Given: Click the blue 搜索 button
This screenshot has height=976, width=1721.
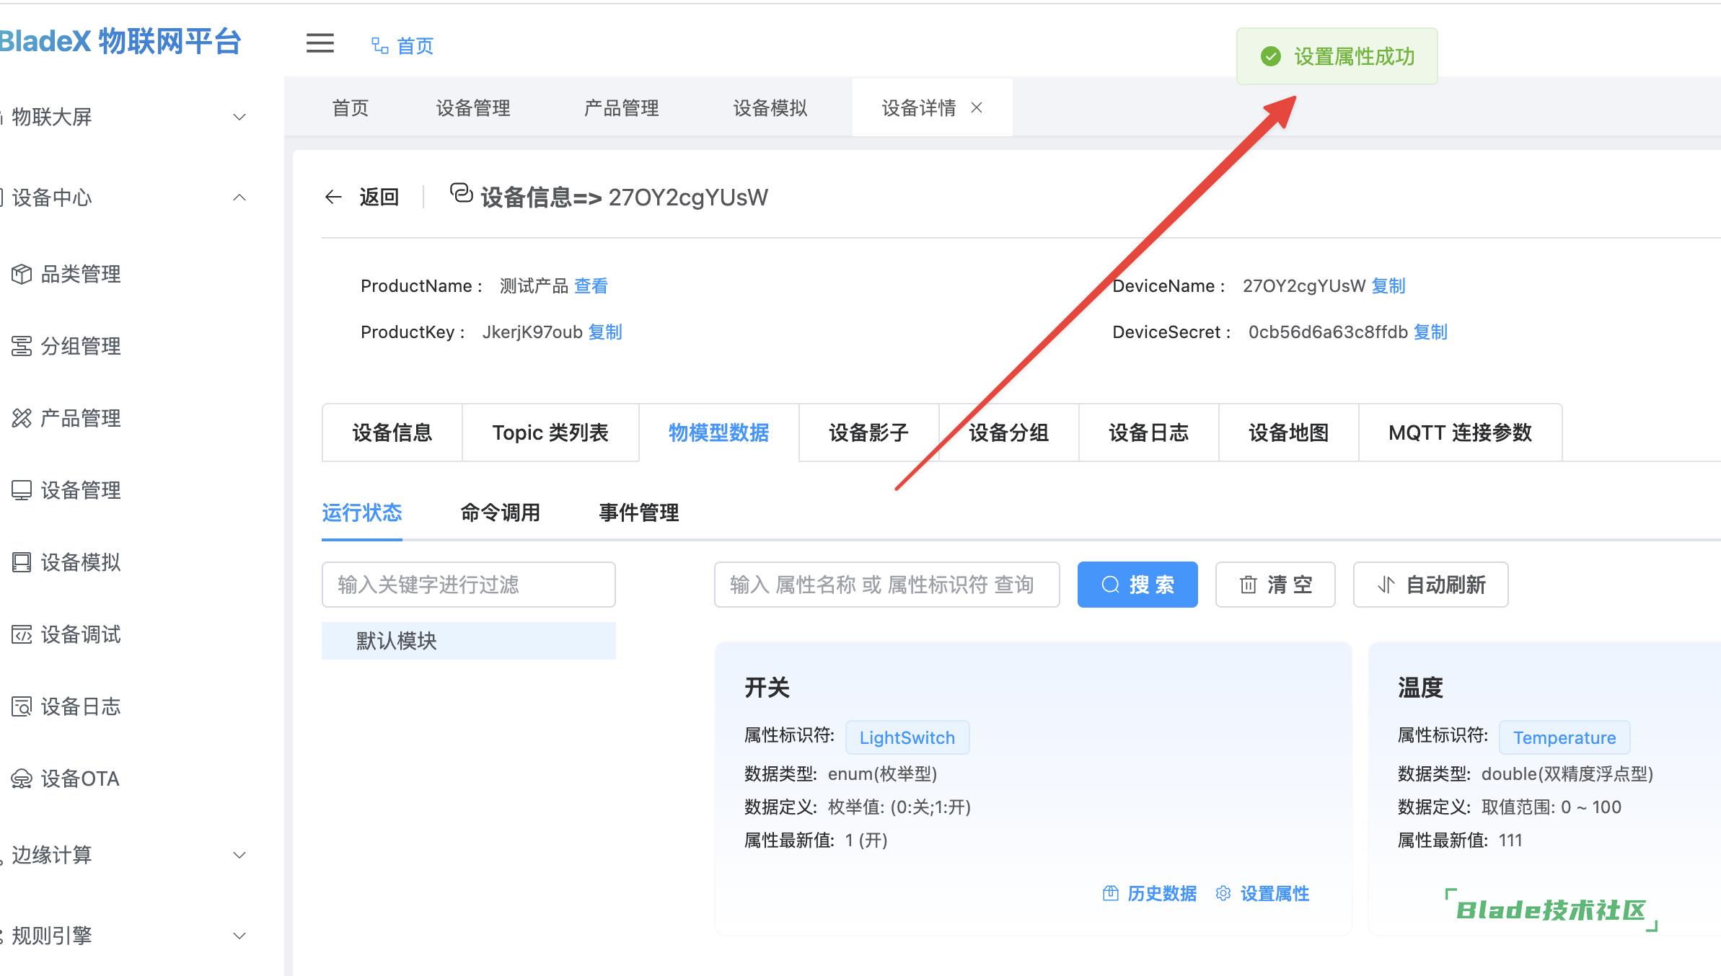Looking at the screenshot, I should point(1137,585).
